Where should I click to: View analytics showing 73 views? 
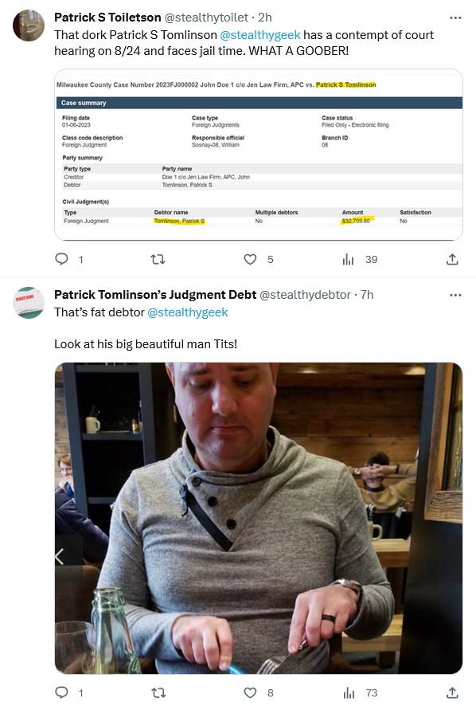[348, 692]
